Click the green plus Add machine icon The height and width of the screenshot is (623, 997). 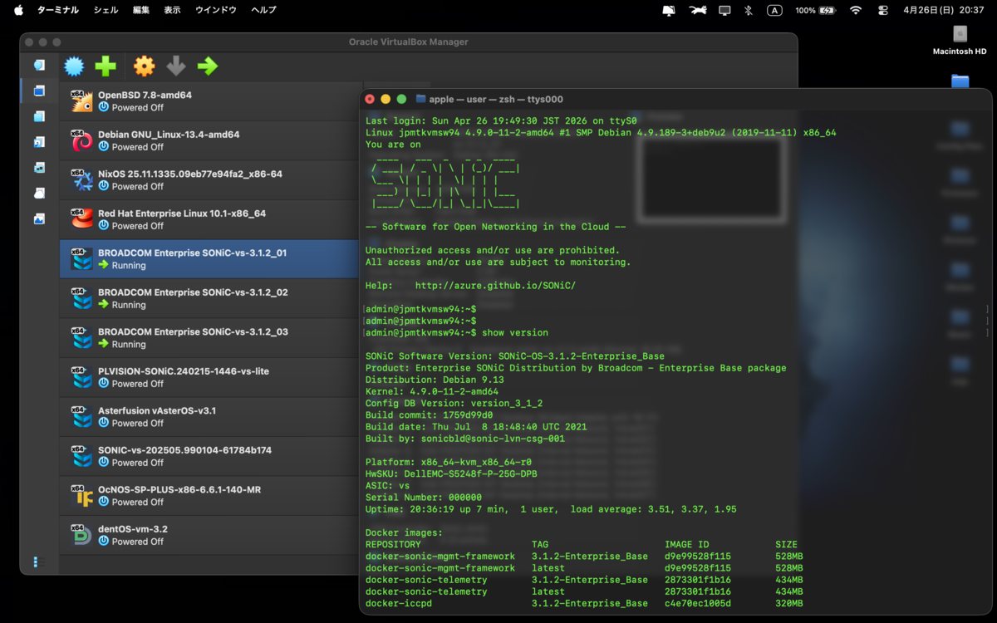106,66
